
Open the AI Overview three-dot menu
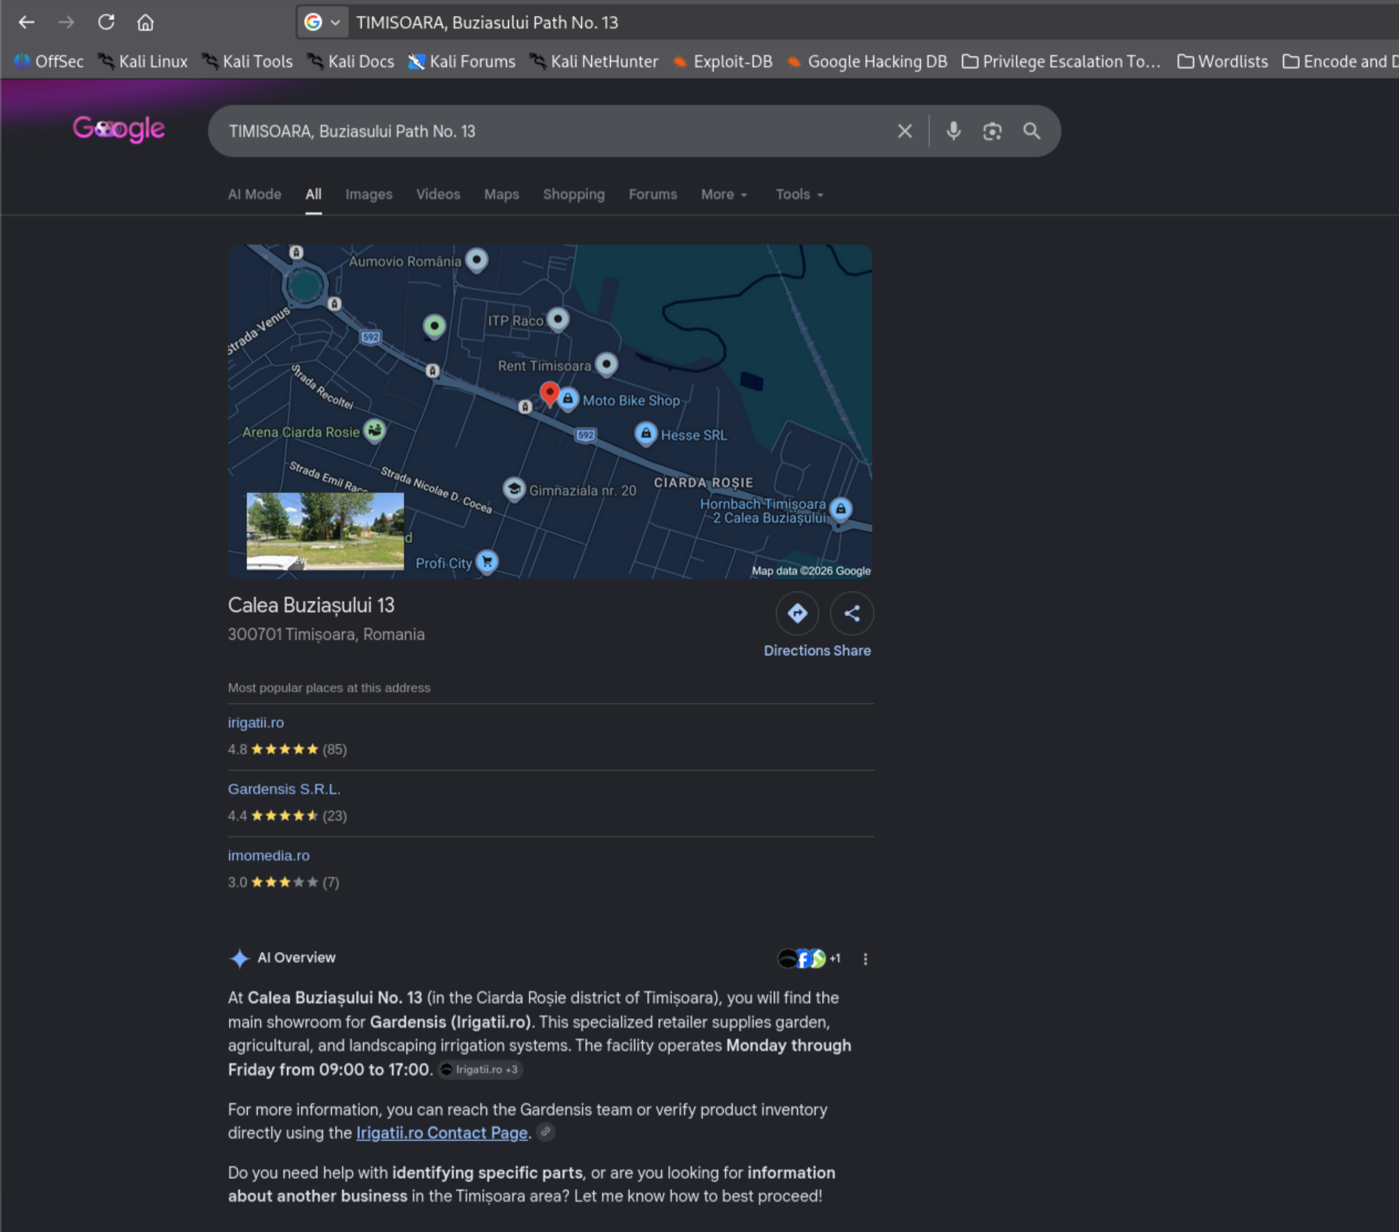[865, 958]
